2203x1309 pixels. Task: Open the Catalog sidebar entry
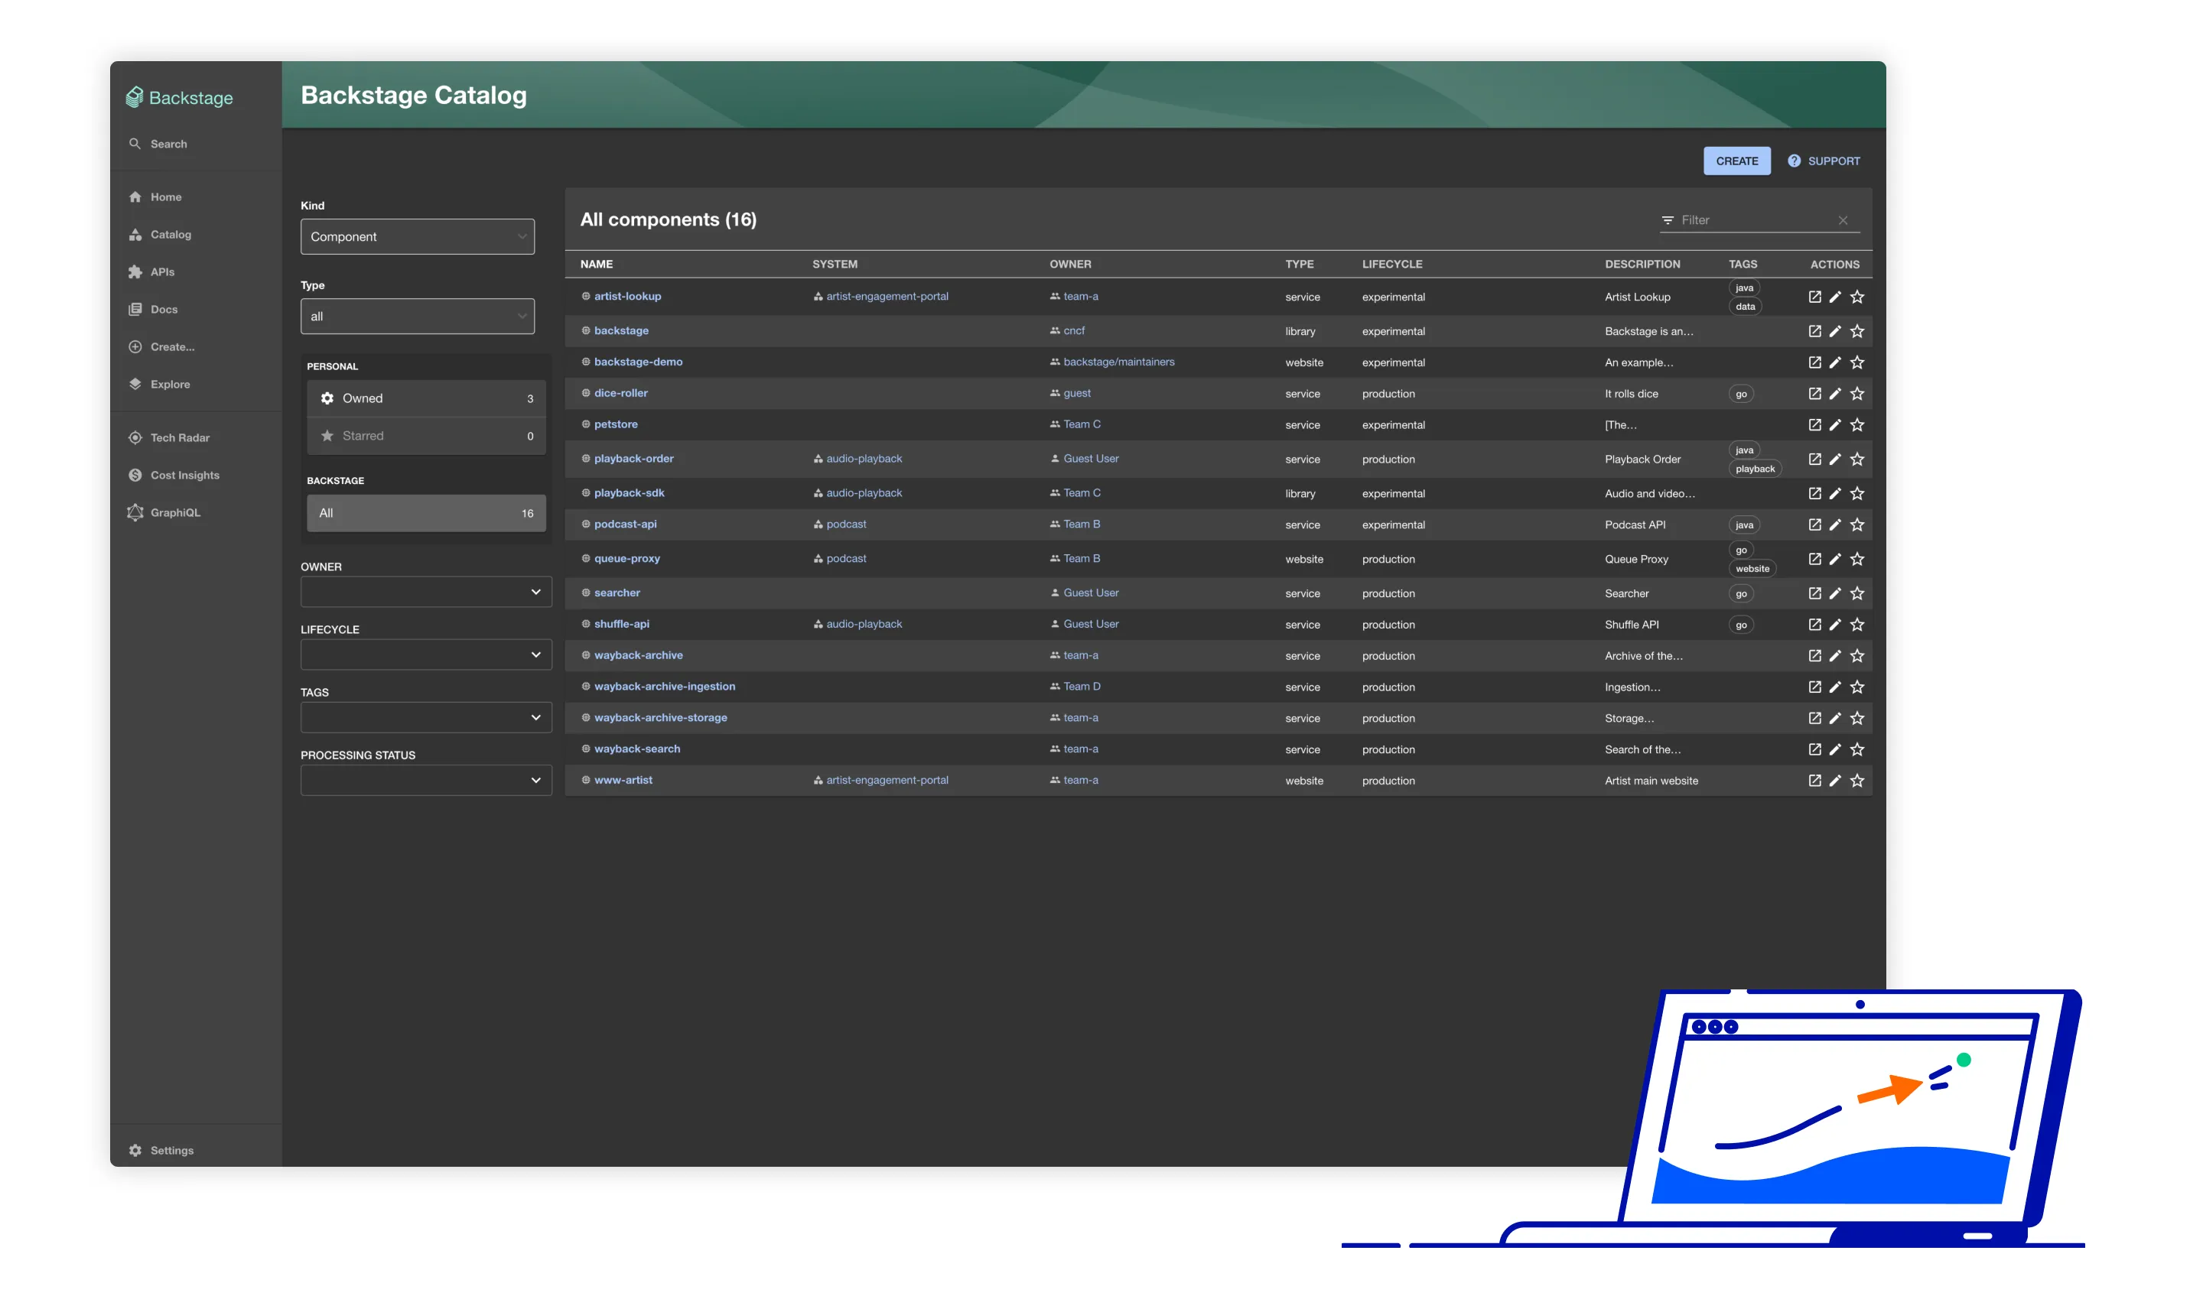tap(171, 234)
